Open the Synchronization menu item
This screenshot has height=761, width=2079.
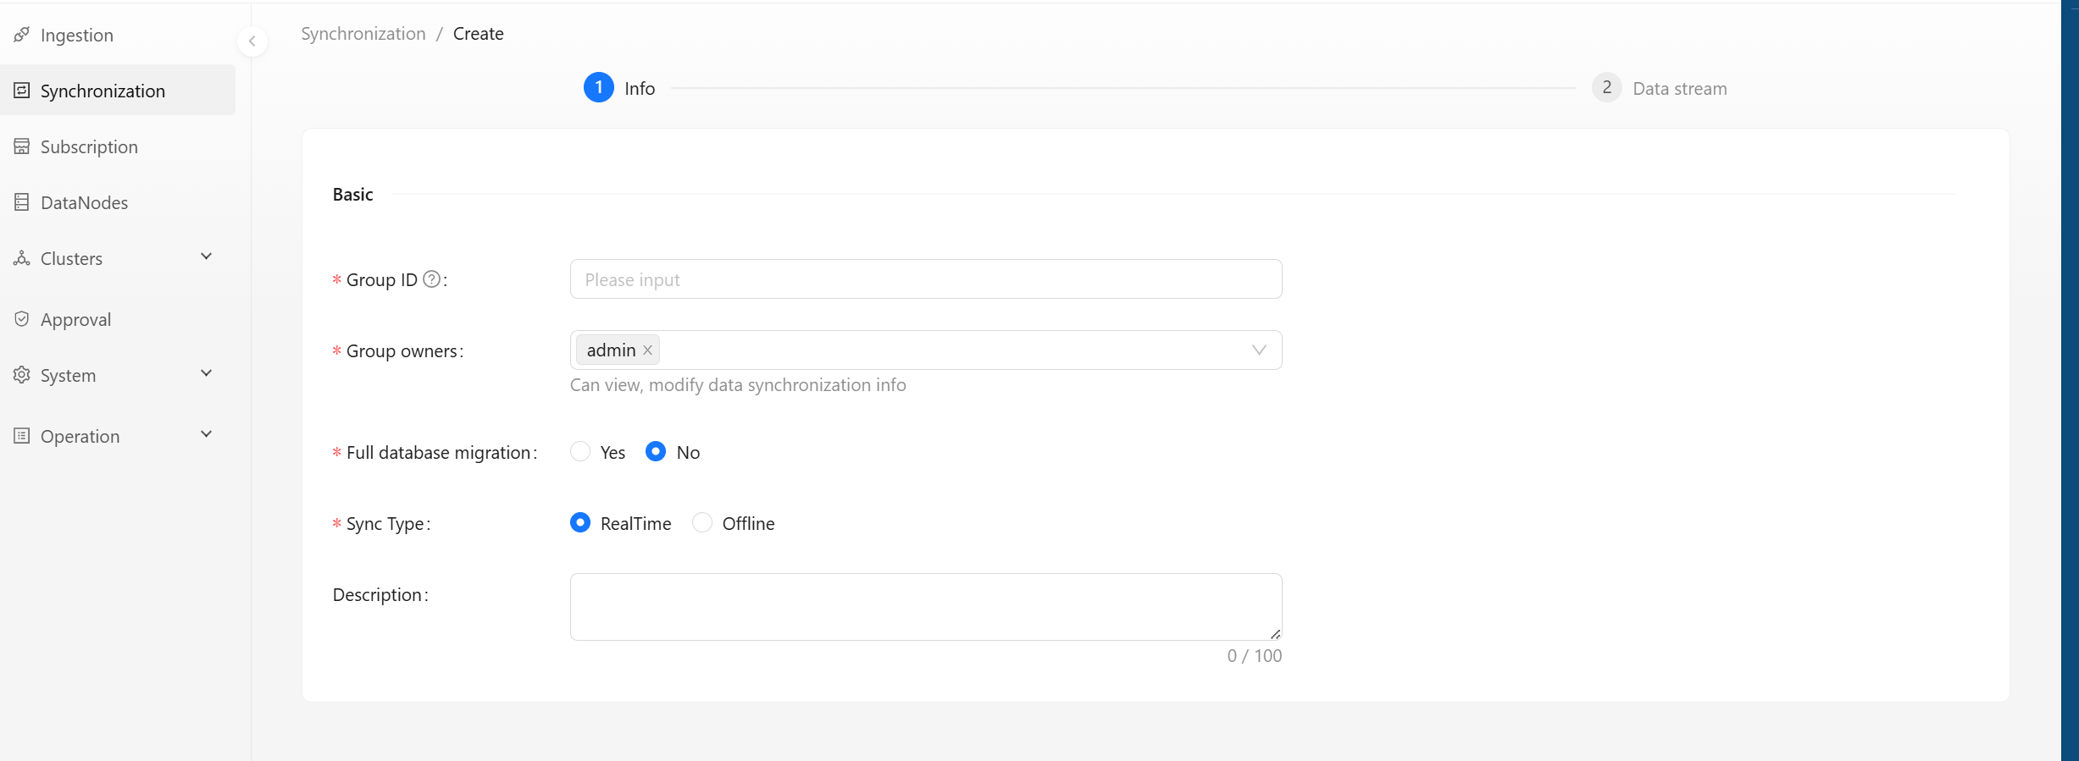pos(103,91)
